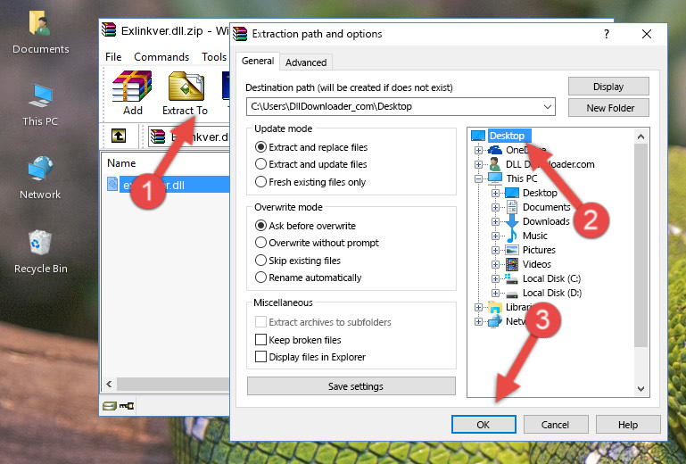
Task: Open This PC desktop icon
Action: click(x=40, y=104)
